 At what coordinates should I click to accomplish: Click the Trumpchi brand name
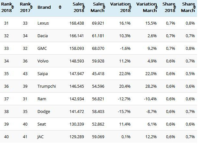pyautogui.click(x=46, y=86)
